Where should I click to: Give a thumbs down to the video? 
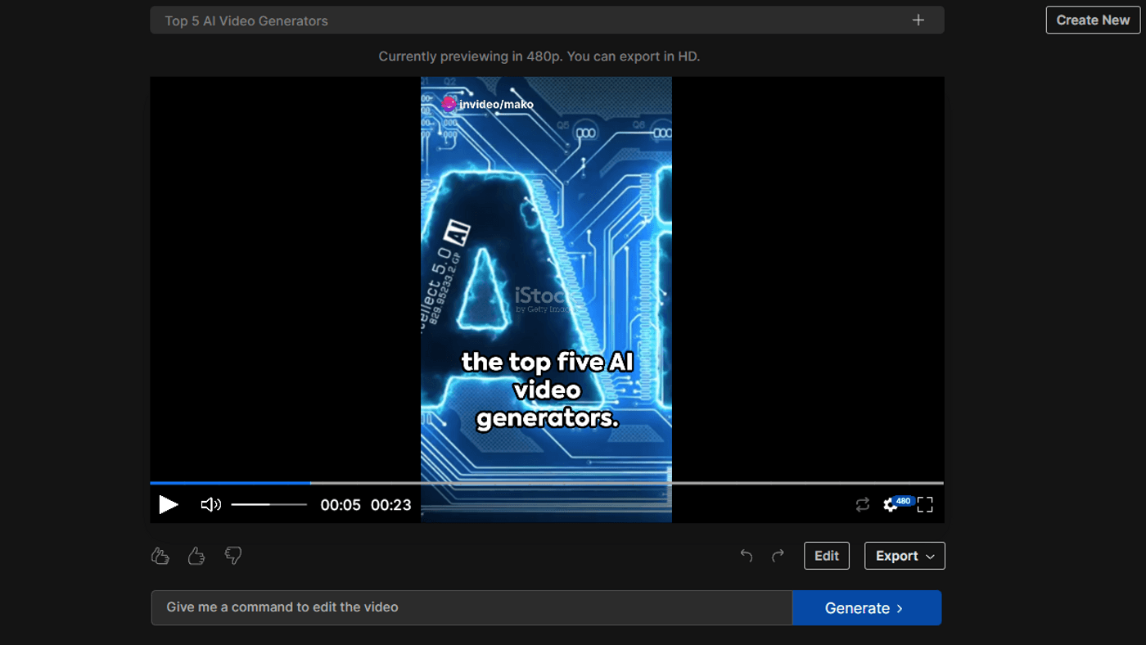[232, 555]
